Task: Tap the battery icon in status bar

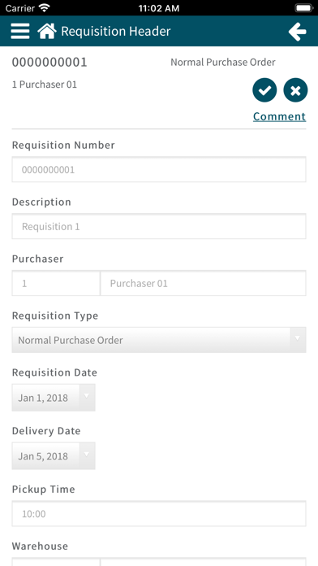Action: click(x=303, y=8)
